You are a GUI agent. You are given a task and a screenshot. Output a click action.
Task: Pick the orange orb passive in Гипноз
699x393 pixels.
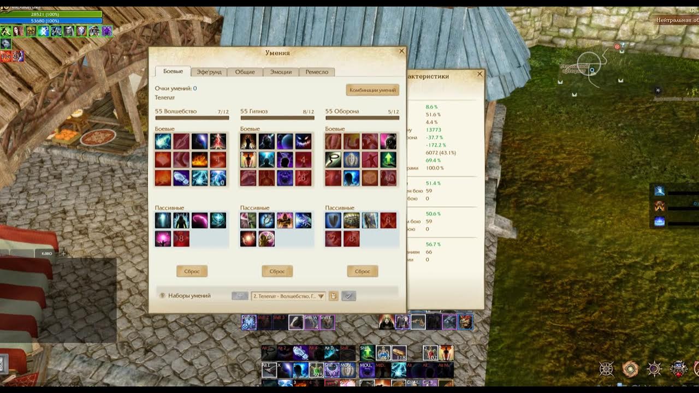tap(248, 239)
